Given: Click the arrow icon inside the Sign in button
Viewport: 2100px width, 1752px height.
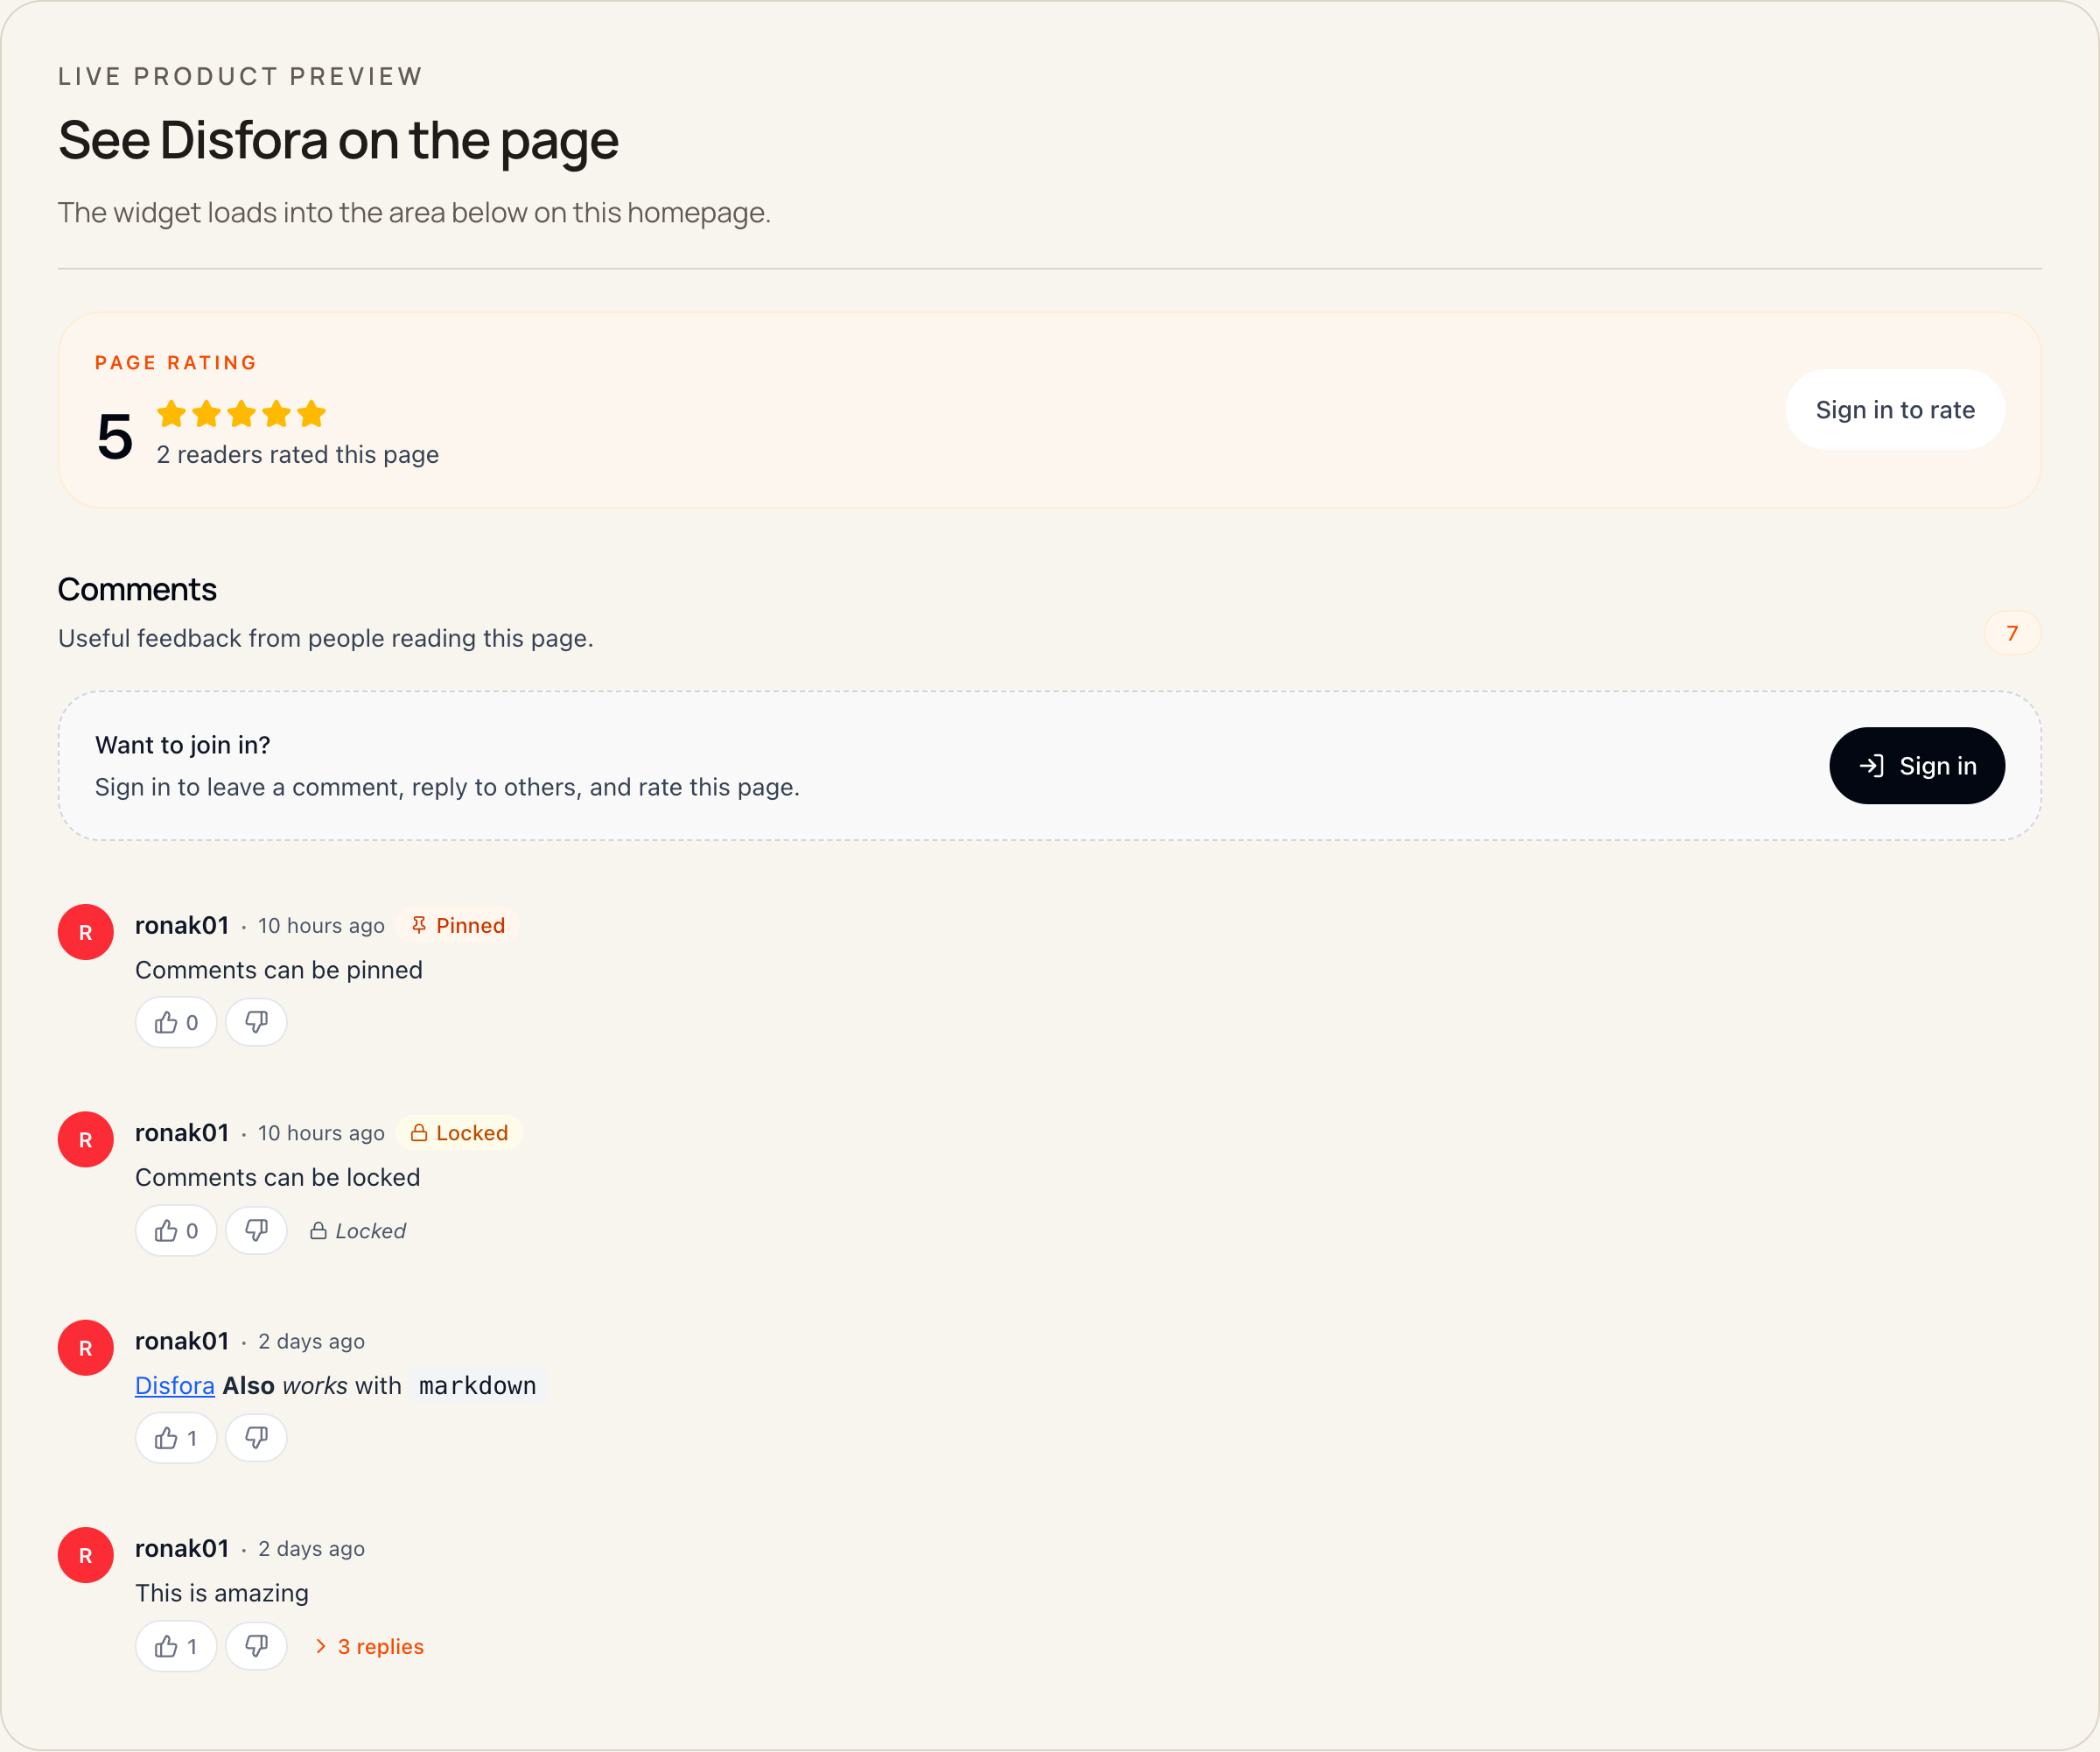Looking at the screenshot, I should [1874, 765].
